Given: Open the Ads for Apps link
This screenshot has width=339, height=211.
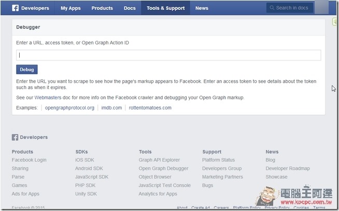Looking at the screenshot, I should [25, 194].
